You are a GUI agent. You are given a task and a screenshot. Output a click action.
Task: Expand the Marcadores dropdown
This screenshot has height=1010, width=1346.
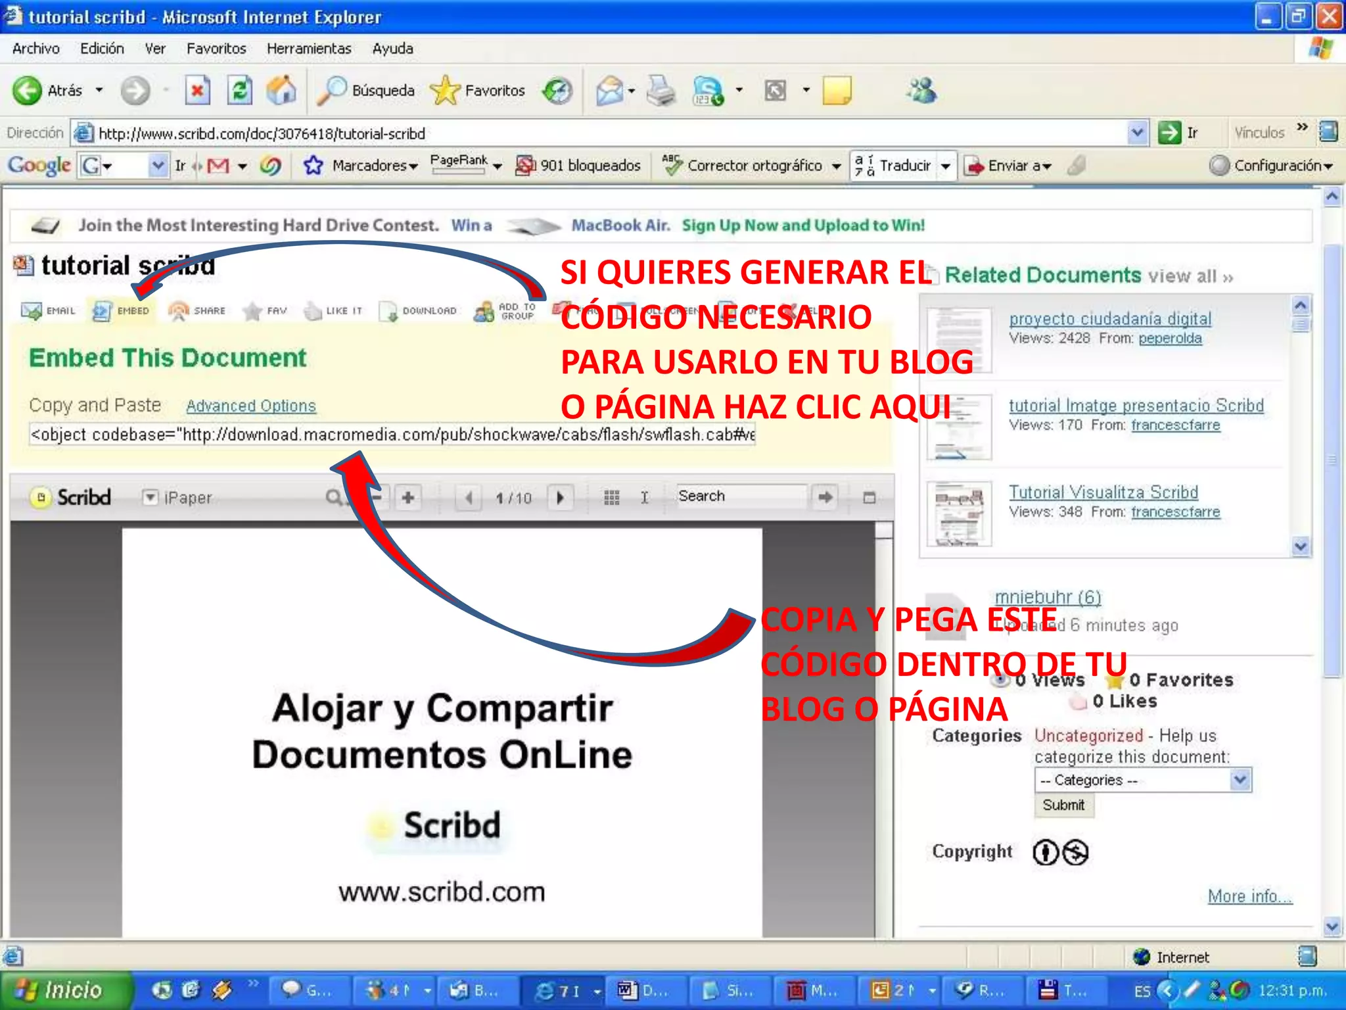pos(413,166)
